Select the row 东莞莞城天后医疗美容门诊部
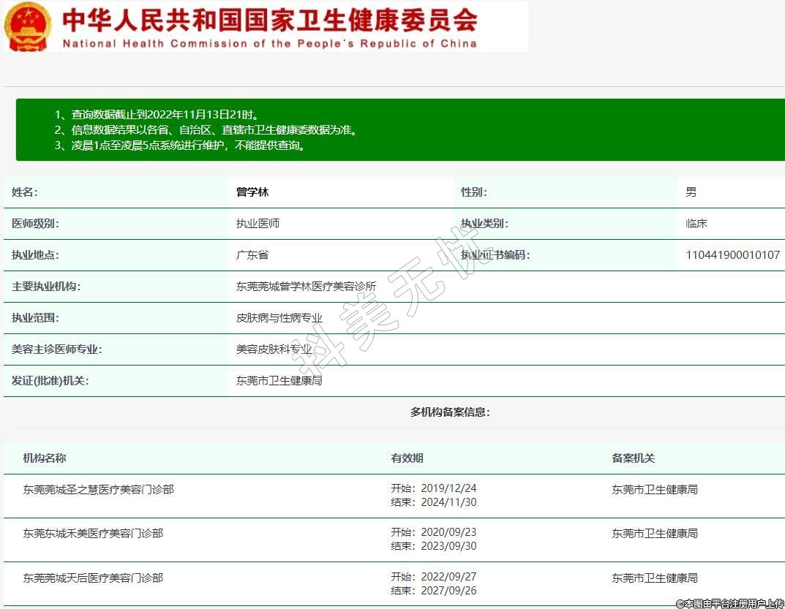Viewport: 785px width, 609px height. [x=93, y=578]
